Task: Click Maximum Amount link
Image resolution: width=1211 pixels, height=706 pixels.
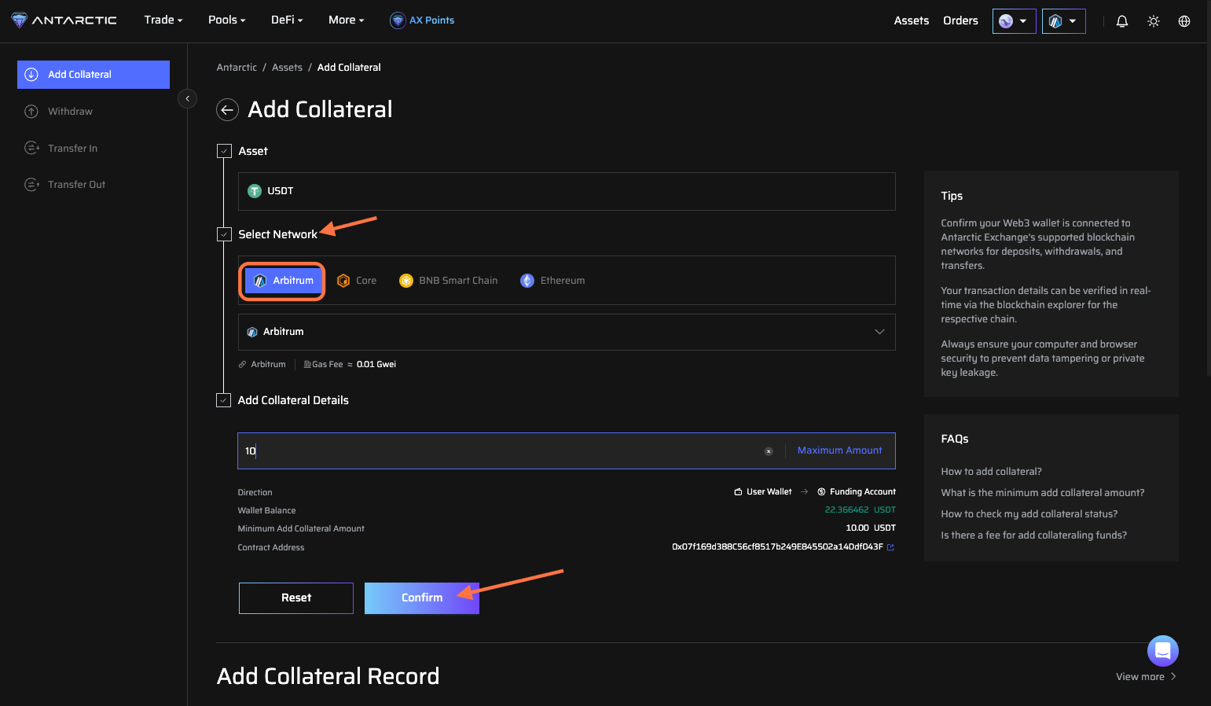Action: [840, 450]
